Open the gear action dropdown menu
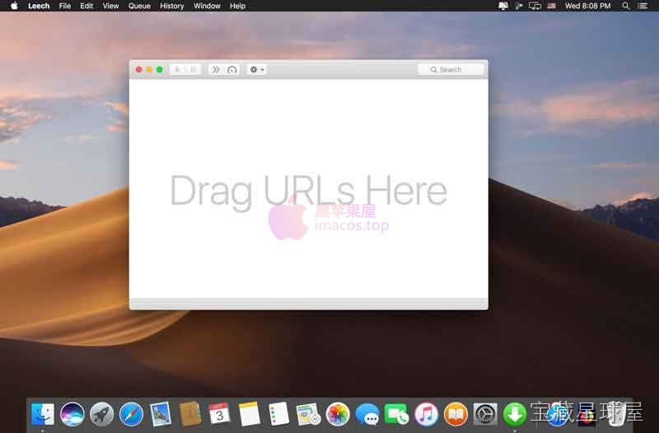This screenshot has height=433, width=659. pos(257,69)
